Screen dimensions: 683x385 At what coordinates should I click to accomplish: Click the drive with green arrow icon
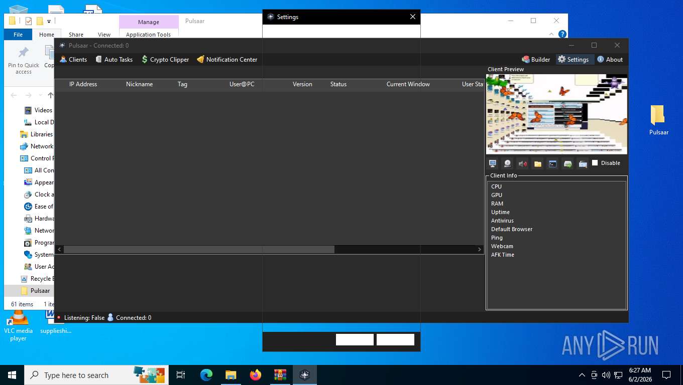pyautogui.click(x=567, y=163)
